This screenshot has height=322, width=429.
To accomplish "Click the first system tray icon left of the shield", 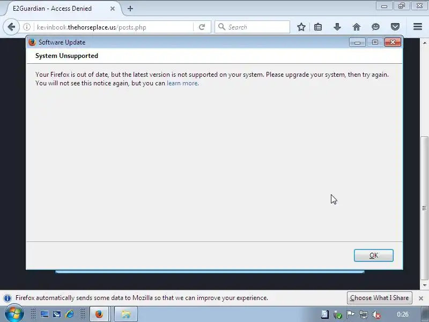I will click(325, 314).
